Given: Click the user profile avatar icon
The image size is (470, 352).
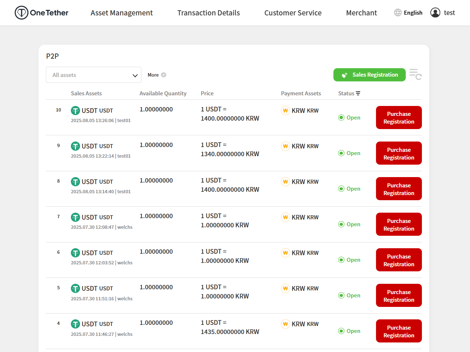Looking at the screenshot, I should pos(435,13).
